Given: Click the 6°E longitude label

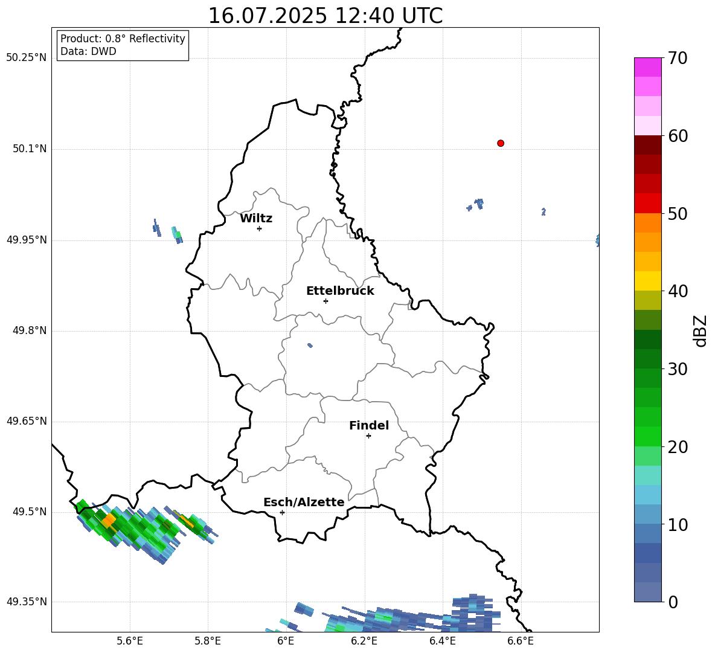Looking at the screenshot, I should (x=286, y=641).
